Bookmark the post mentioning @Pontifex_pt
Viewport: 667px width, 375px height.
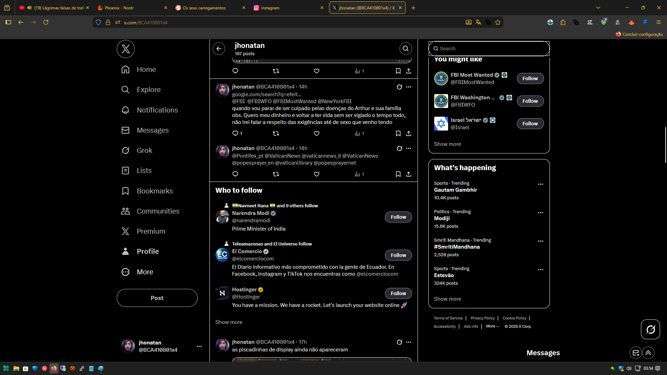click(x=398, y=174)
